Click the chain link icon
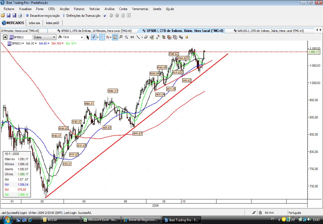Image resolution: width=323 pixels, height=224 pixels. tap(181, 37)
